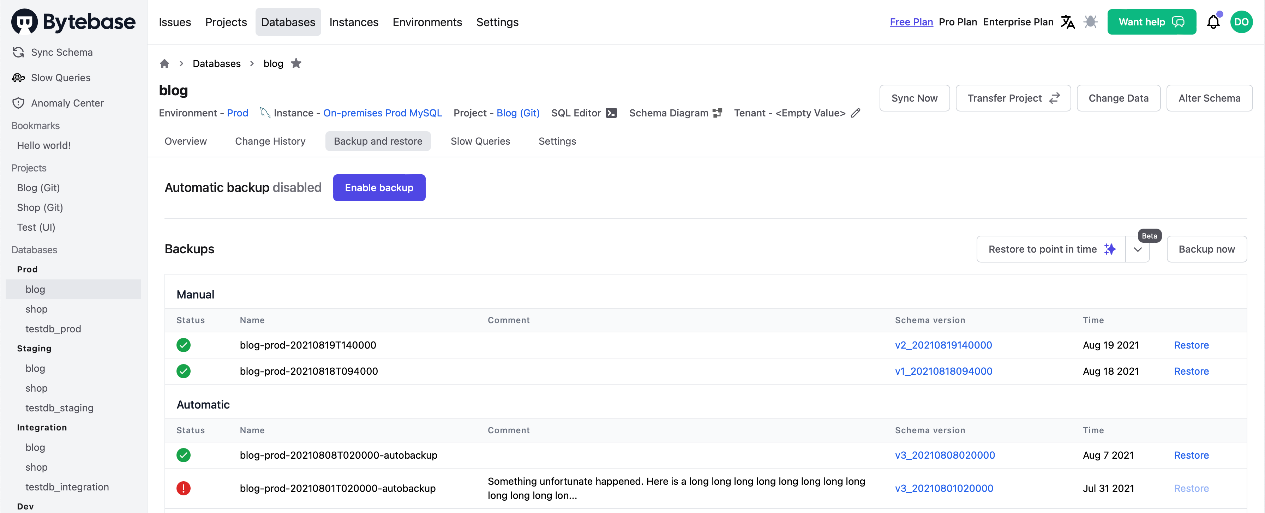Restore the blog-prod-20210808T020000-autobackup backup
This screenshot has height=513, width=1265.
1191,455
